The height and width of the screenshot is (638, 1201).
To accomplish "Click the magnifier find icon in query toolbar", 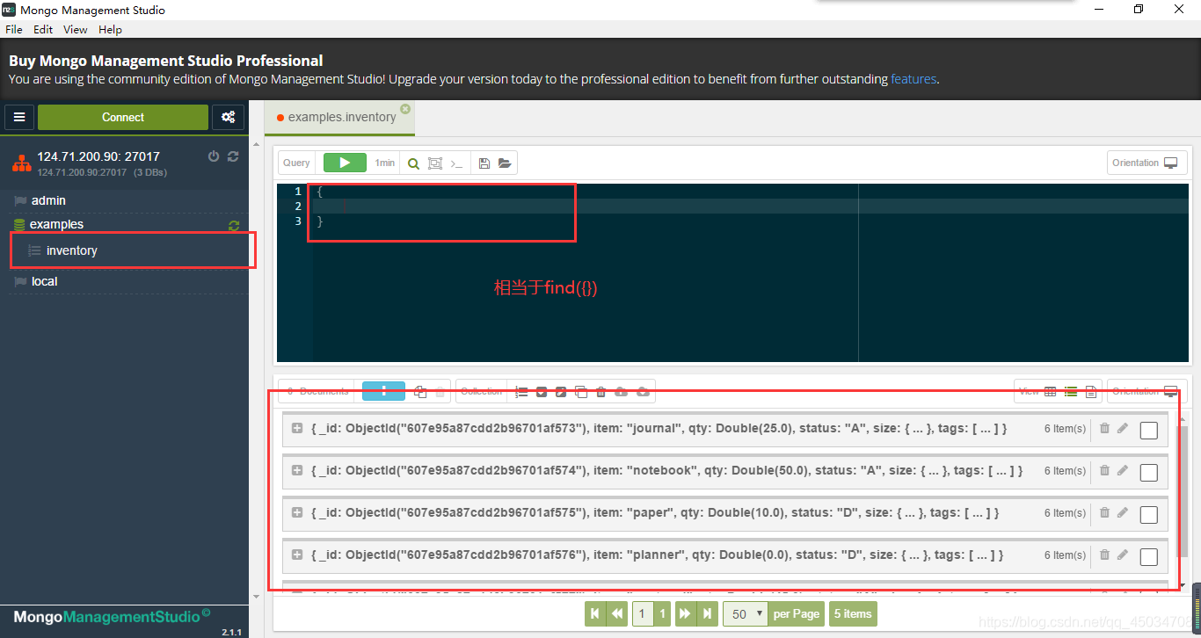I will (413, 163).
